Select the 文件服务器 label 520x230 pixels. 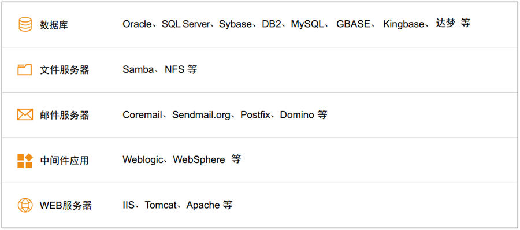(65, 70)
